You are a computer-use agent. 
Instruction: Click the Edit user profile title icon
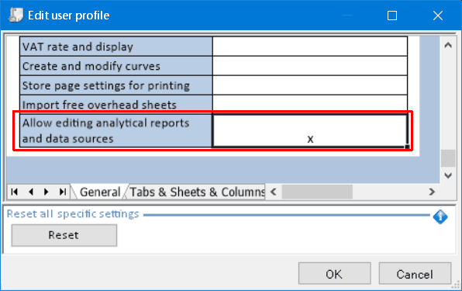16,15
